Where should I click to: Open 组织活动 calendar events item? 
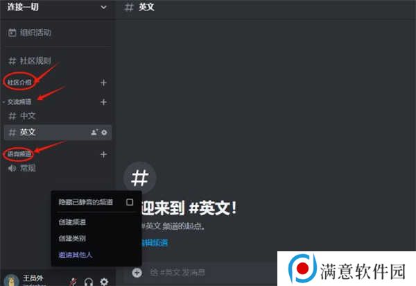[x=30, y=33]
